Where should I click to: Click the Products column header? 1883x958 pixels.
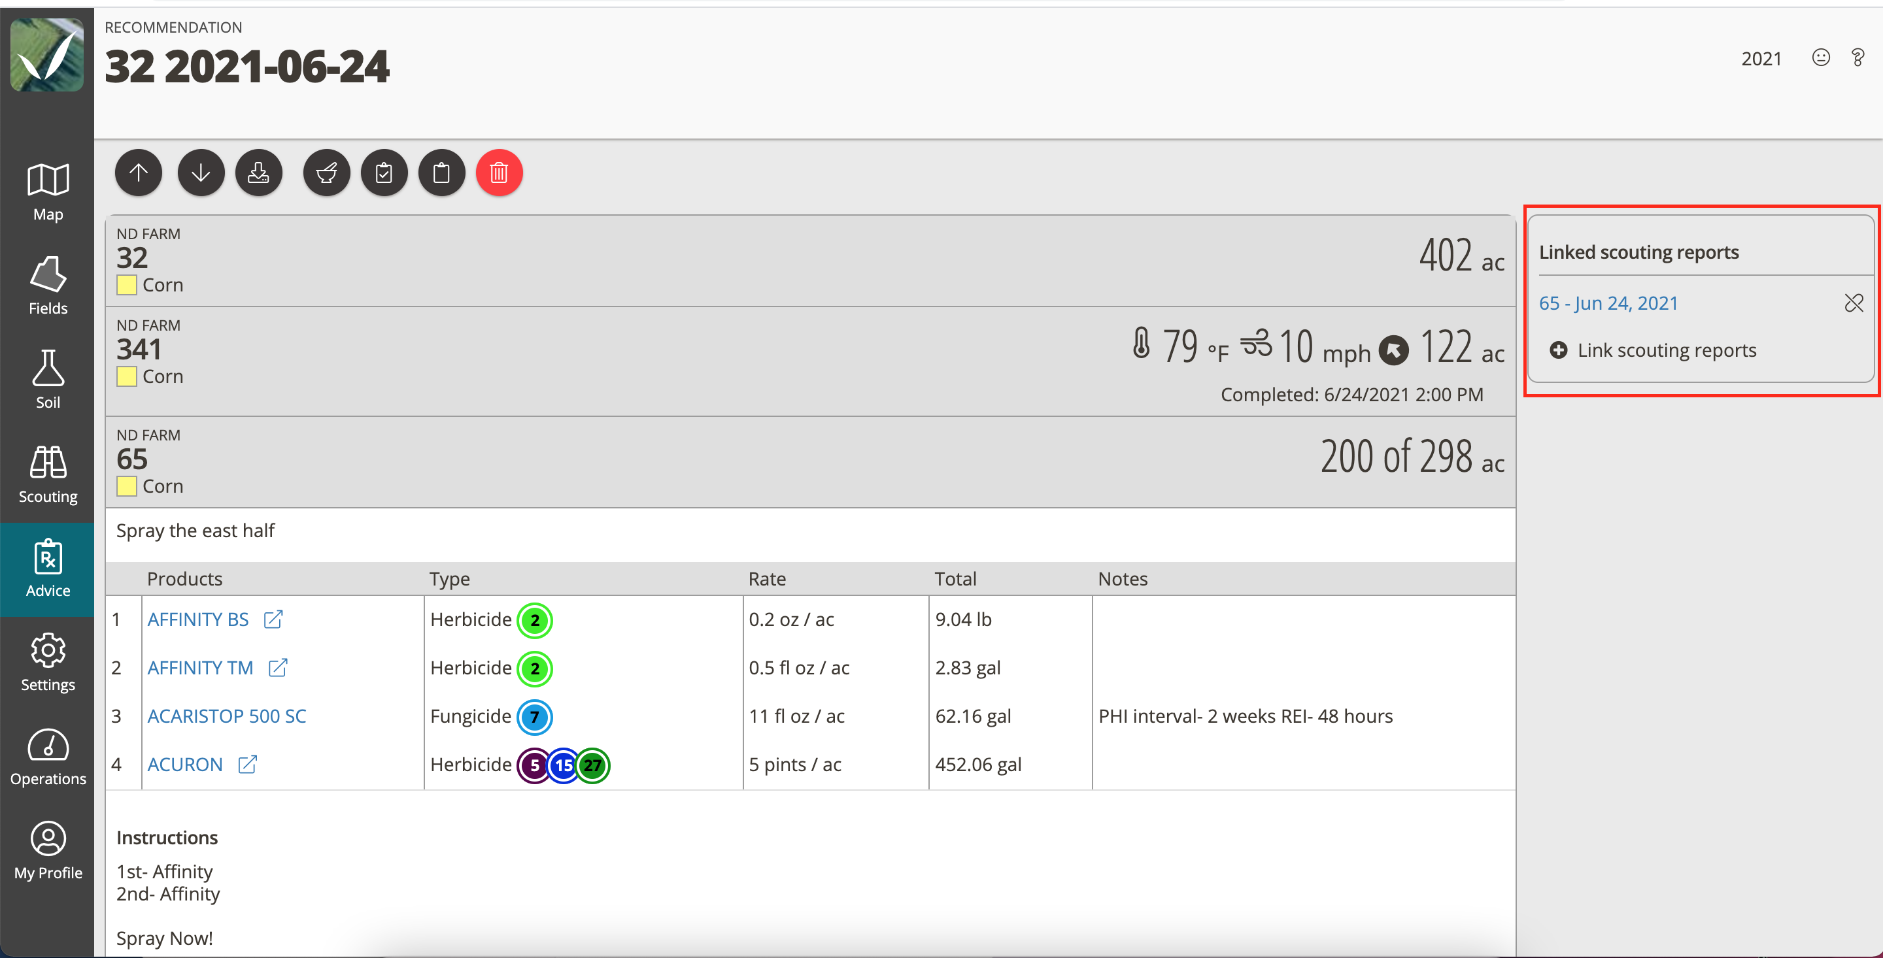[x=184, y=579]
